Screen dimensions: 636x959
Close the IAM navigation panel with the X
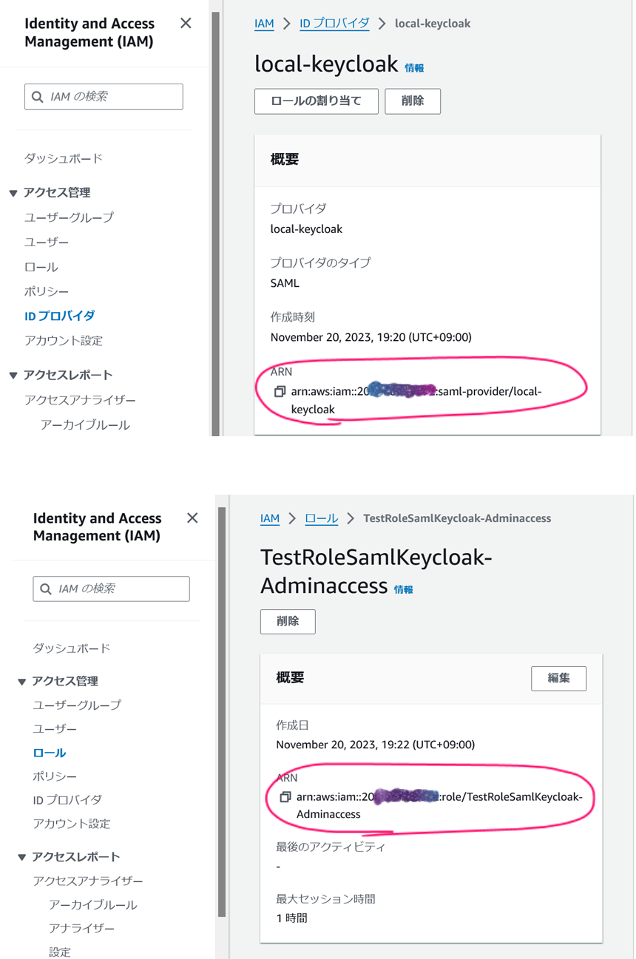point(185,23)
